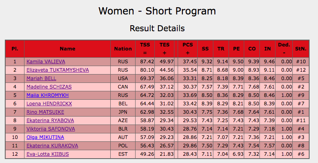Open Kamila VALIEVA's skater link
Screen dimensions: 318x163
pos(46,62)
